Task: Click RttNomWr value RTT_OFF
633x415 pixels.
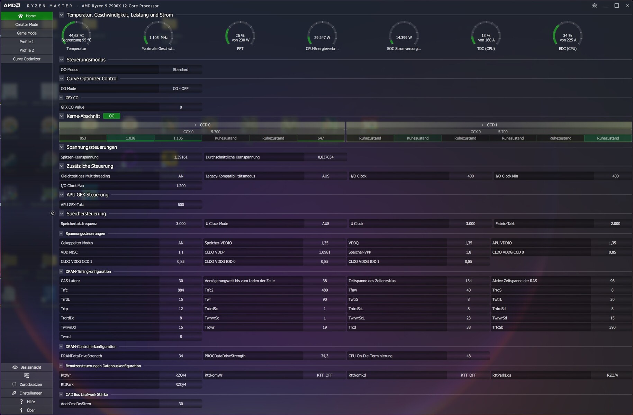Action: pyautogui.click(x=325, y=375)
